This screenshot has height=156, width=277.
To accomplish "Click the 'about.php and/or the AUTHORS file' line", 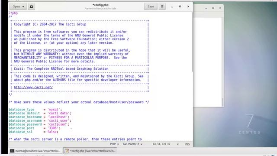I will coord(78,80).
